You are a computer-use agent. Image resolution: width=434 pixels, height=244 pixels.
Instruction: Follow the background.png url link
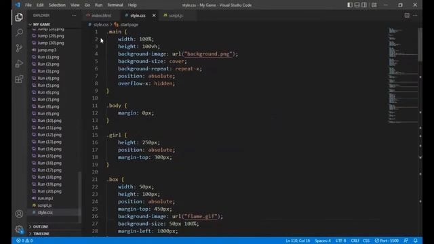click(x=208, y=54)
